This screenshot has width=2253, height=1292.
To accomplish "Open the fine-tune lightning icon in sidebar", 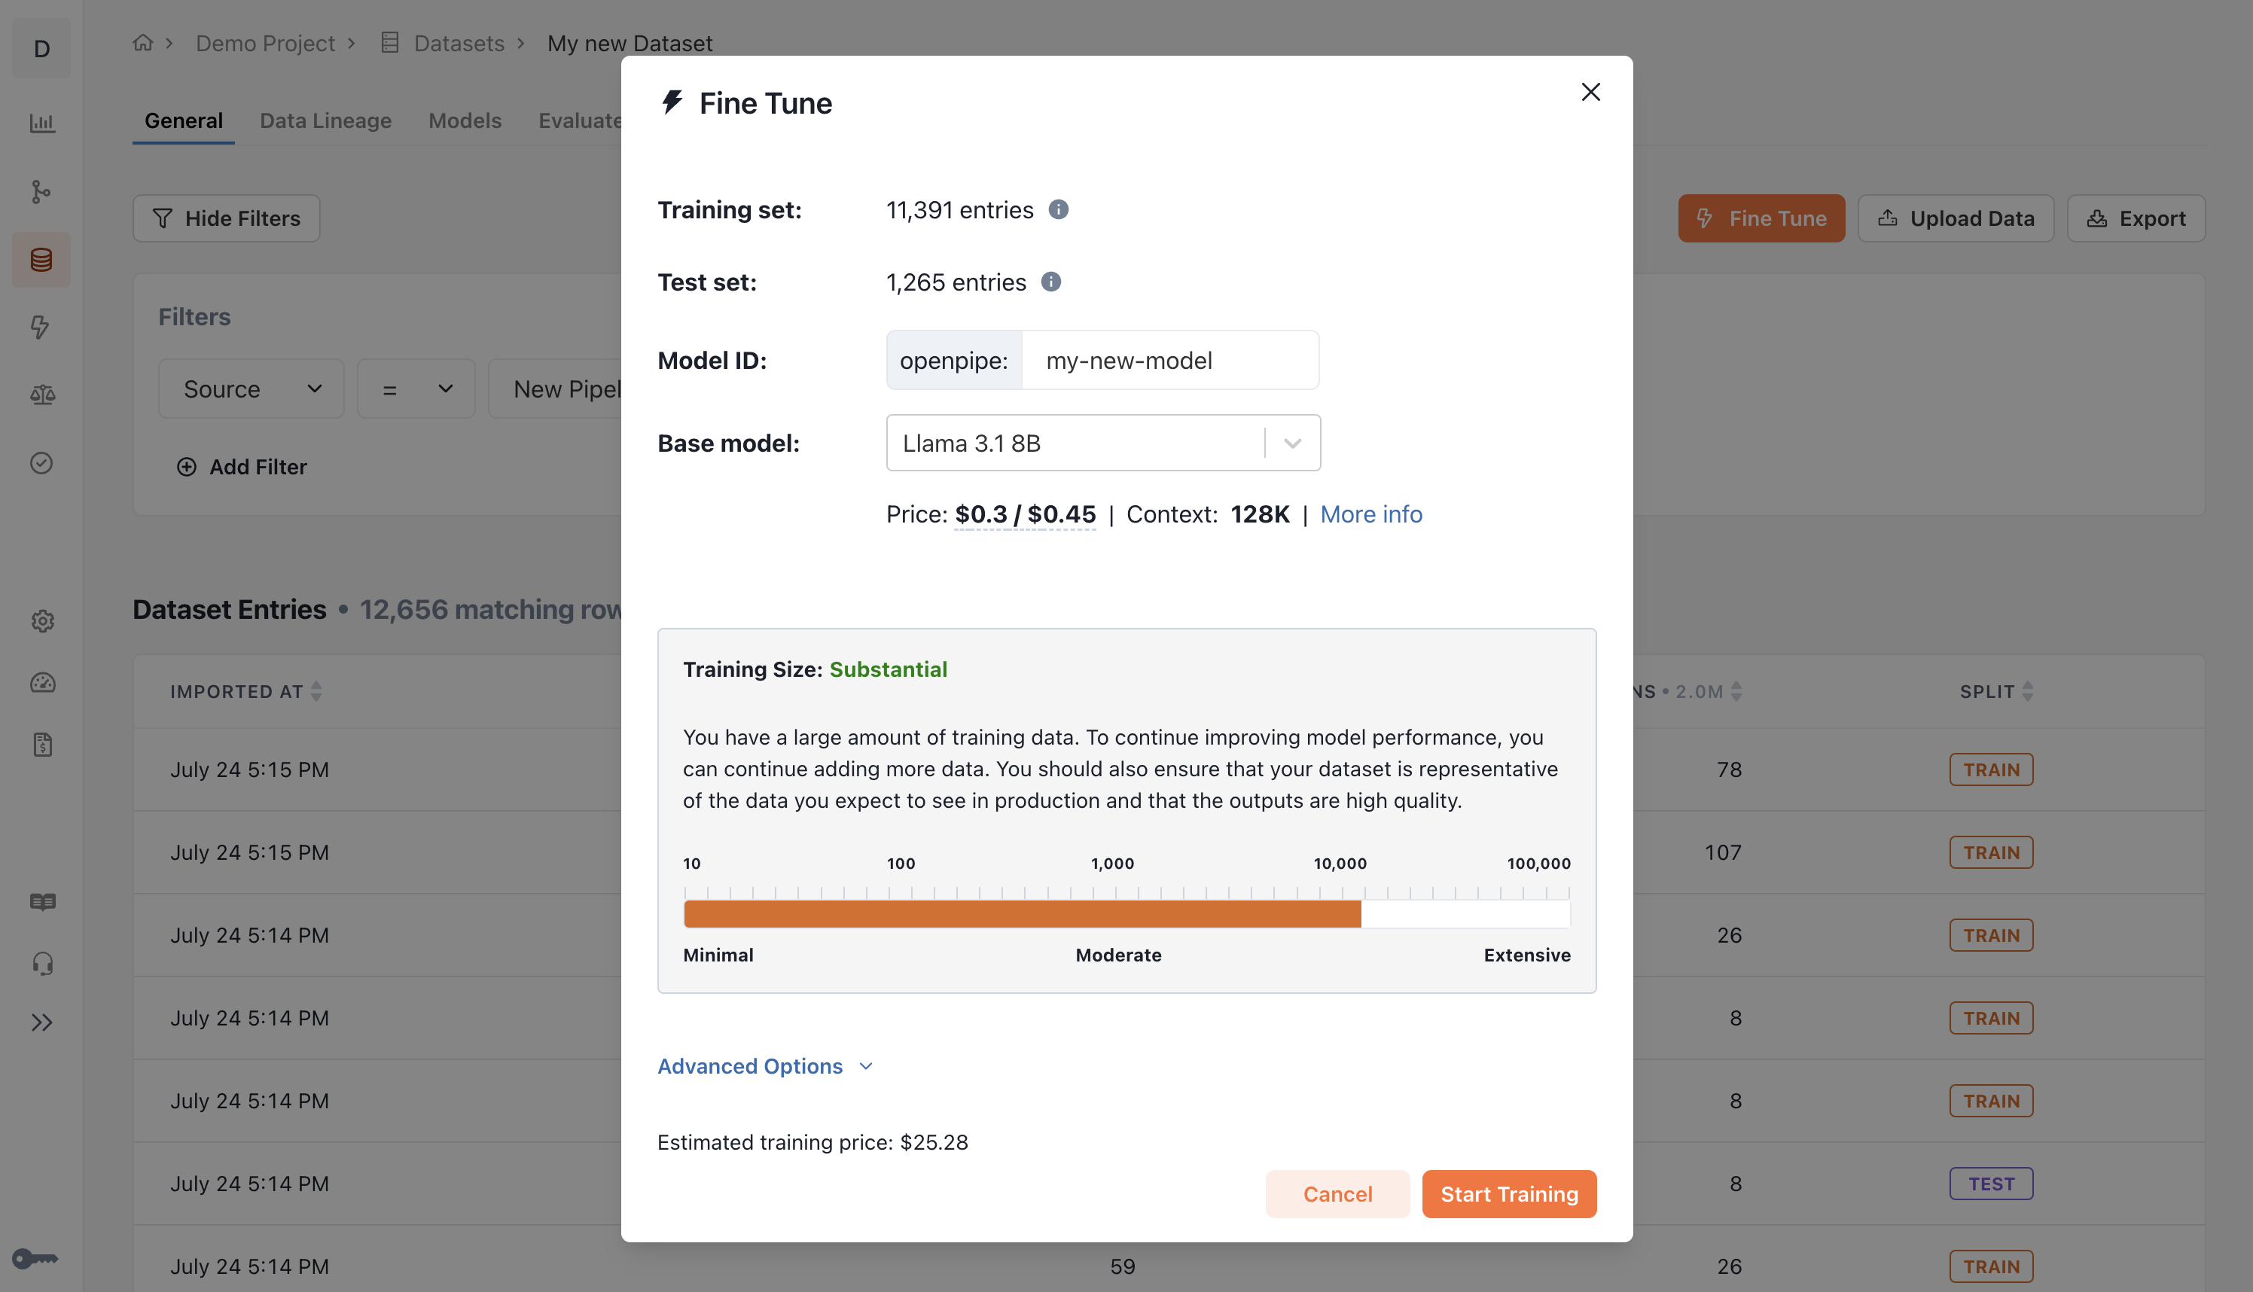I will (41, 327).
